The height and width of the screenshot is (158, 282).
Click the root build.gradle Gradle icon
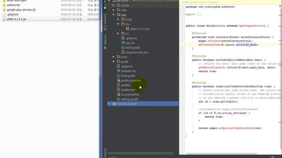click(x=119, y=75)
